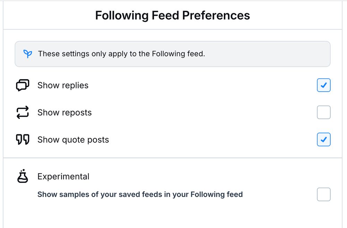
Task: Click the Experimental flask icon
Action: coord(23,176)
